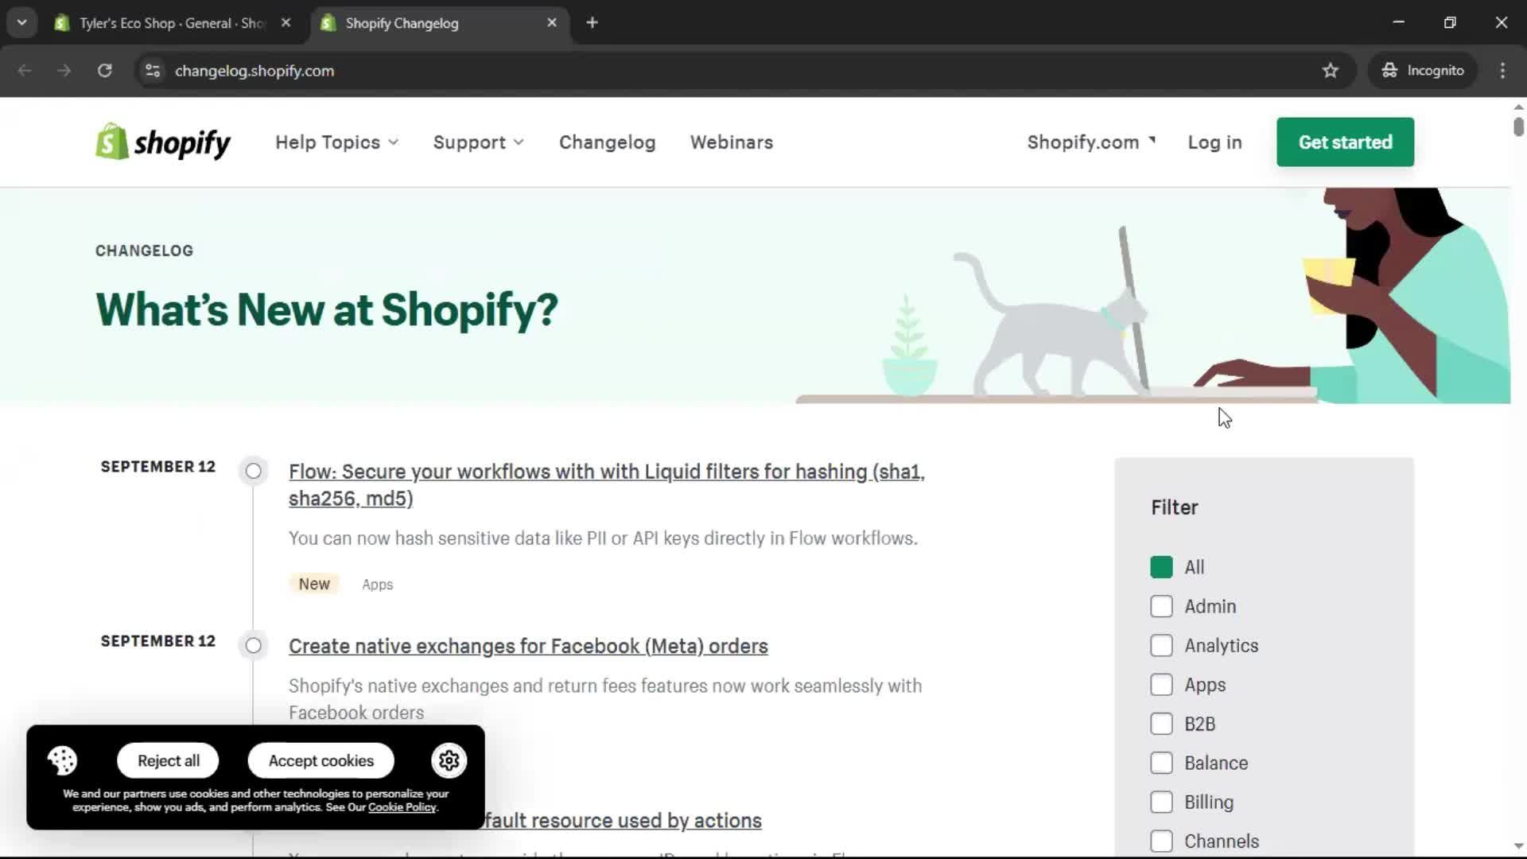This screenshot has width=1527, height=859.
Task: Open new tab with plus icon
Action: [x=592, y=23]
